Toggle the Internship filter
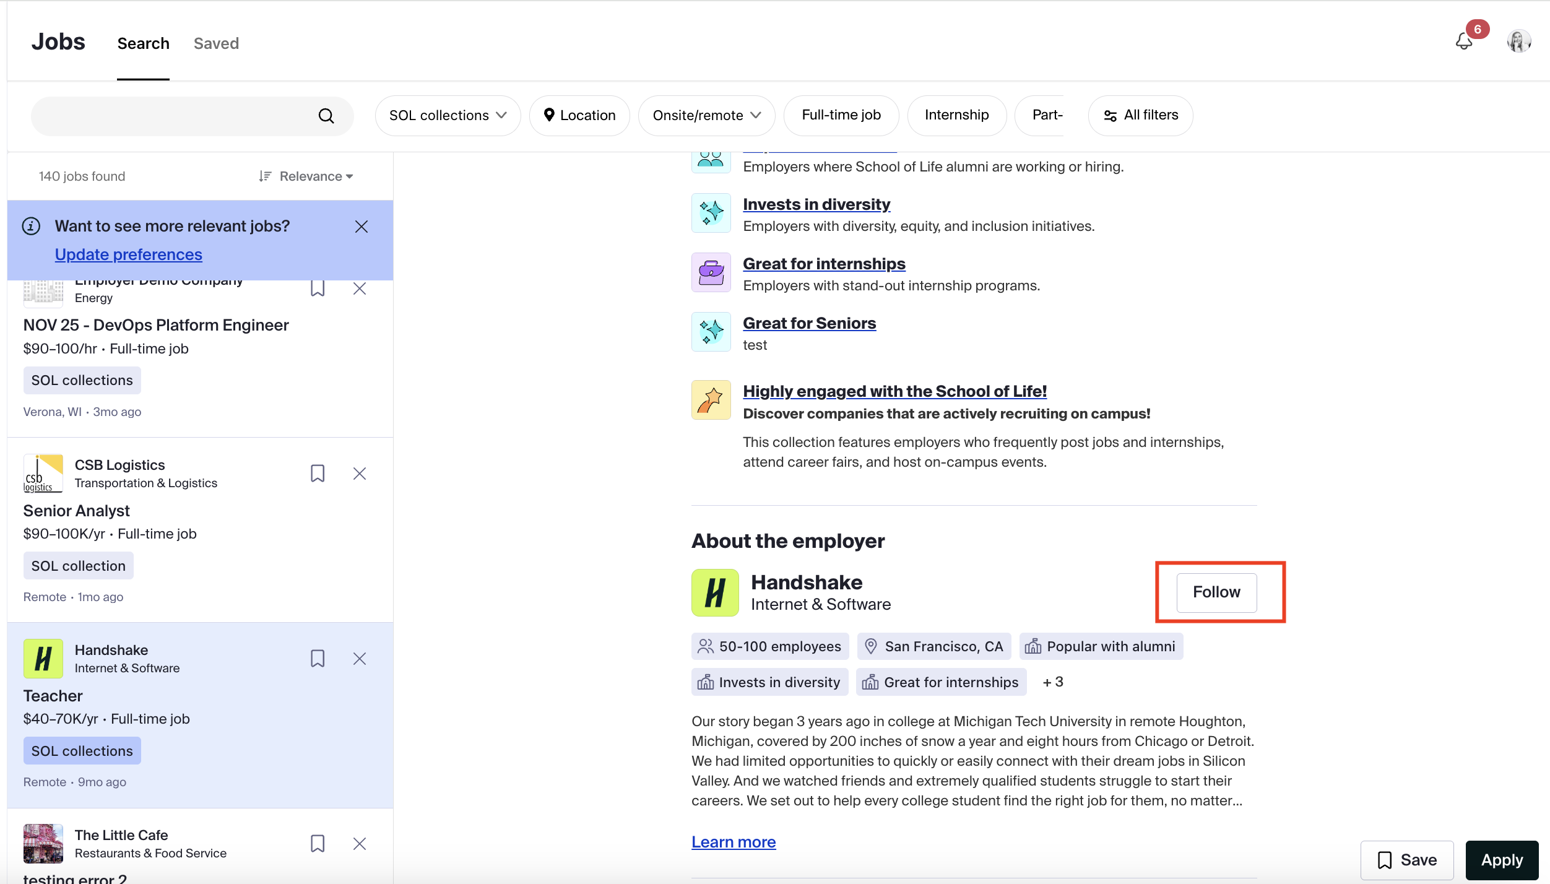Screen dimensions: 1550x884 coord(957,116)
